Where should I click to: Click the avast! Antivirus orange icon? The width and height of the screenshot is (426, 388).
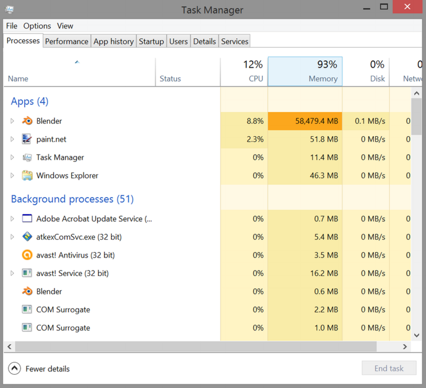pyautogui.click(x=27, y=255)
